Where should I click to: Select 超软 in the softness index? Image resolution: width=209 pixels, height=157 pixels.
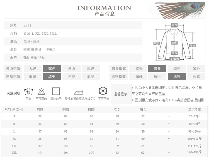(196, 77)
